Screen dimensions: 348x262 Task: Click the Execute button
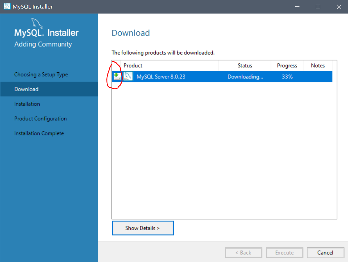click(284, 253)
